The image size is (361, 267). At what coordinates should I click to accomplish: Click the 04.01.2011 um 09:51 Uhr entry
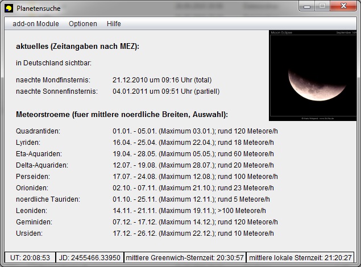(x=166, y=91)
